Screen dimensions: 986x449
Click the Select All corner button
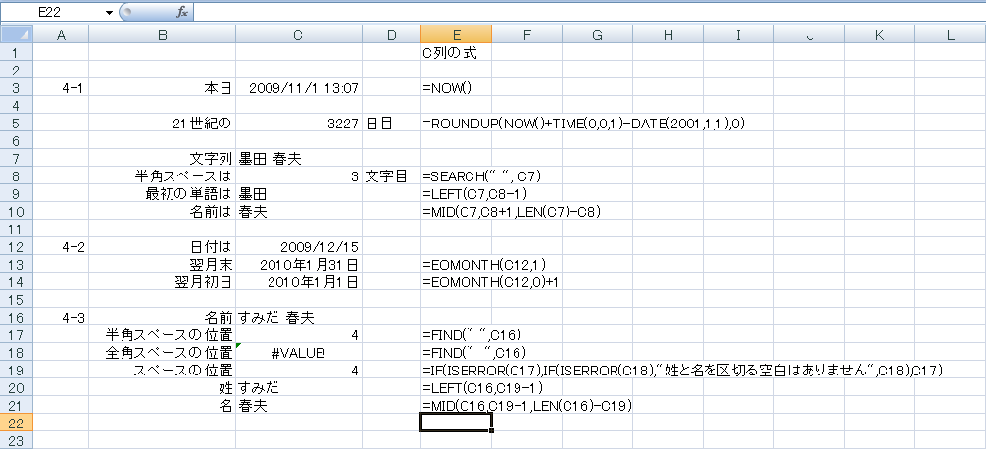(x=17, y=36)
